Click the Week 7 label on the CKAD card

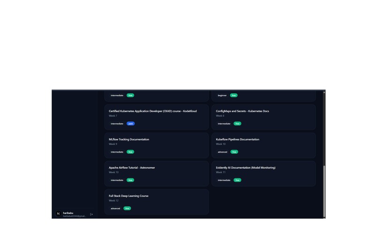pos(113,116)
